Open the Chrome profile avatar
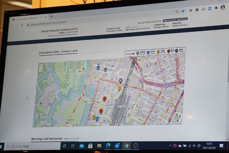Image resolution: width=229 pixels, height=153 pixels. (x=223, y=7)
